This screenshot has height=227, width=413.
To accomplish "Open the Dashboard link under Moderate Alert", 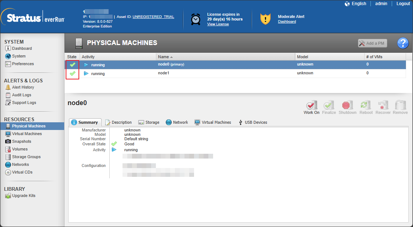I will point(287,22).
